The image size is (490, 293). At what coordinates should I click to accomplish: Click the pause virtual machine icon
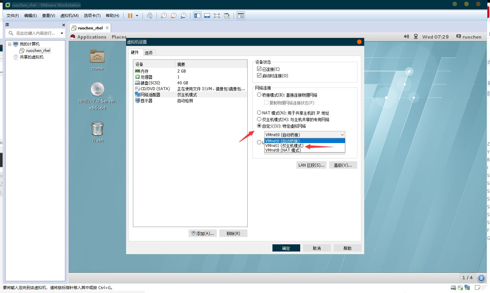tap(130, 16)
